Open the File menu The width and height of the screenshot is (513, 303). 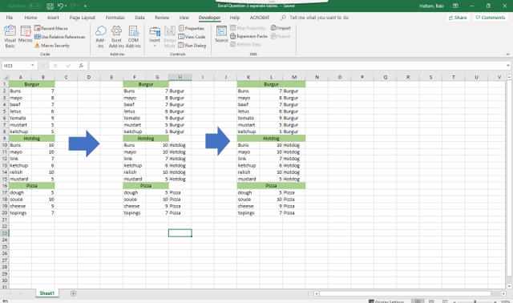coord(10,18)
